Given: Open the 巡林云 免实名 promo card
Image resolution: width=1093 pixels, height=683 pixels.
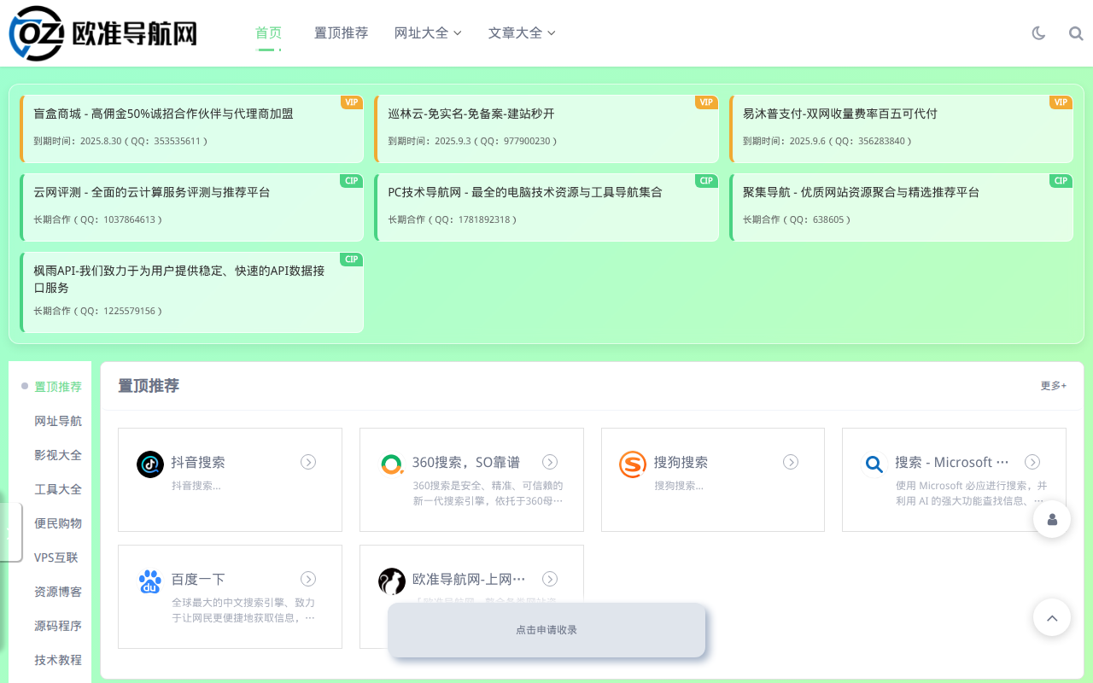Looking at the screenshot, I should coord(546,129).
